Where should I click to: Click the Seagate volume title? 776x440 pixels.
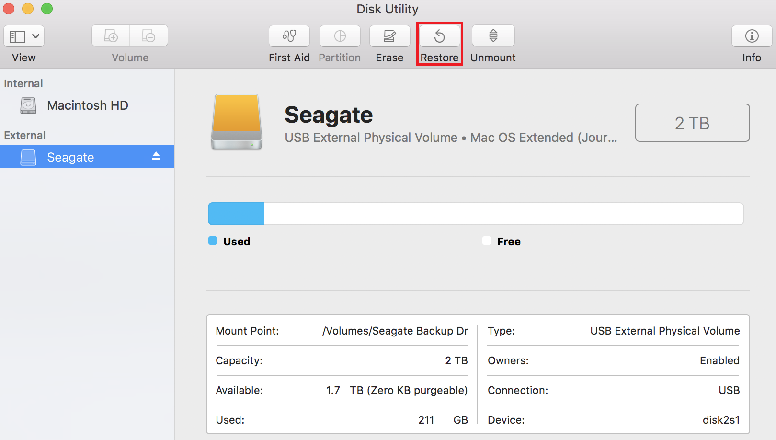tap(329, 116)
